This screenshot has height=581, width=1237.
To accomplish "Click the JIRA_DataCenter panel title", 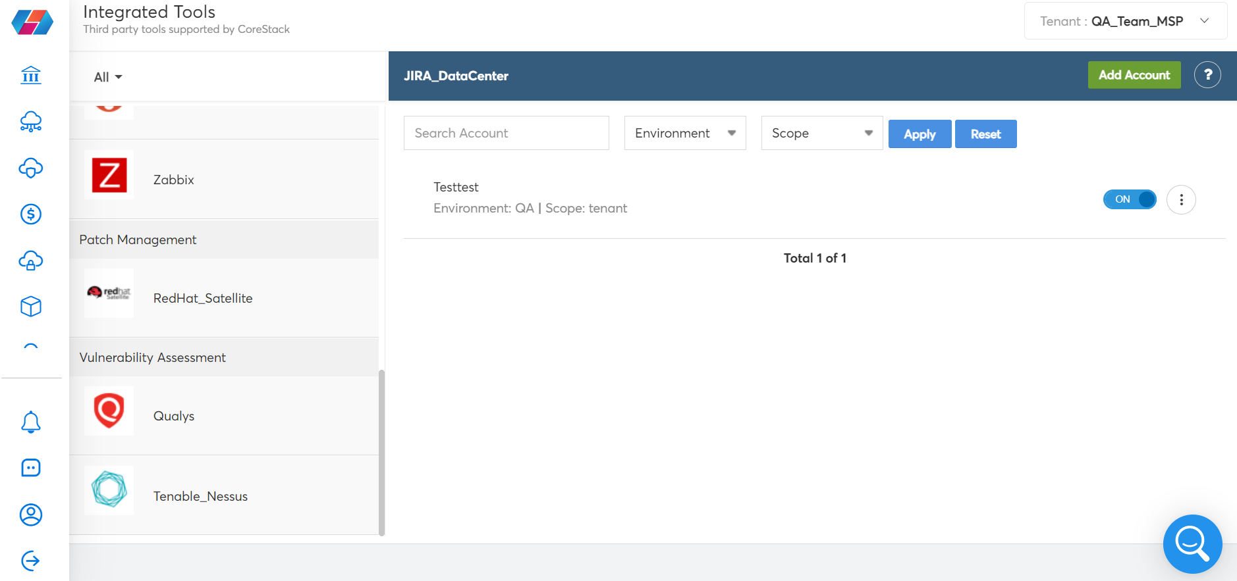I will click(456, 76).
